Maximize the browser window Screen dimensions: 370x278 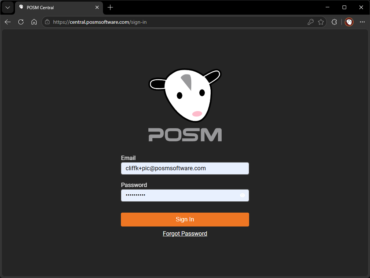tap(344, 8)
